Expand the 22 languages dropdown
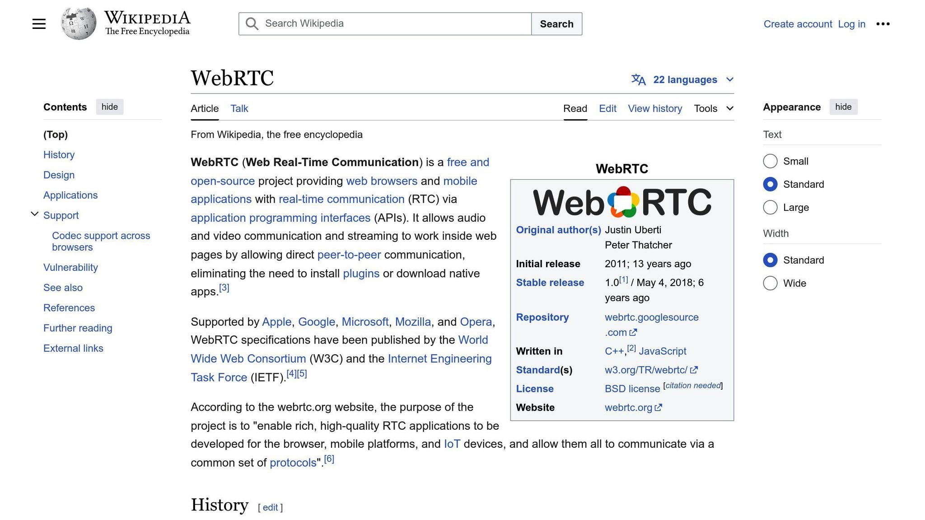This screenshot has height=520, width=925. pyautogui.click(x=682, y=79)
